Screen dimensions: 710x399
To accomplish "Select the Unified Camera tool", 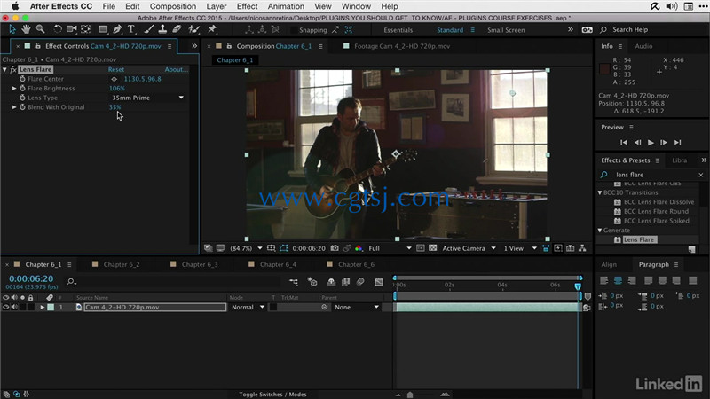I will (72, 29).
